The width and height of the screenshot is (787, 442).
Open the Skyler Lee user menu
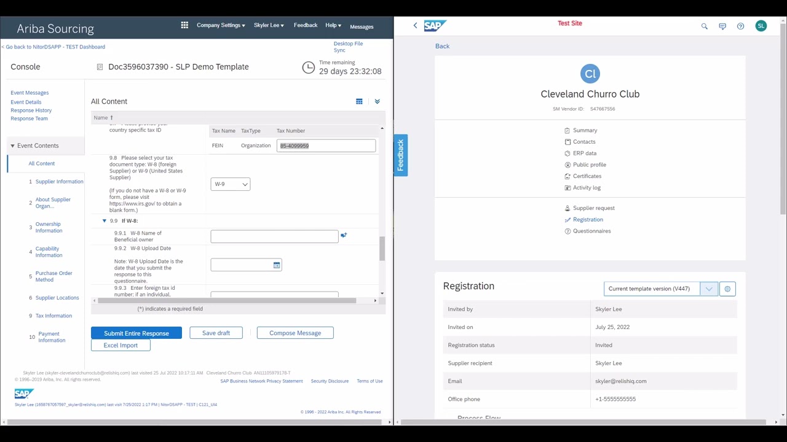(269, 25)
